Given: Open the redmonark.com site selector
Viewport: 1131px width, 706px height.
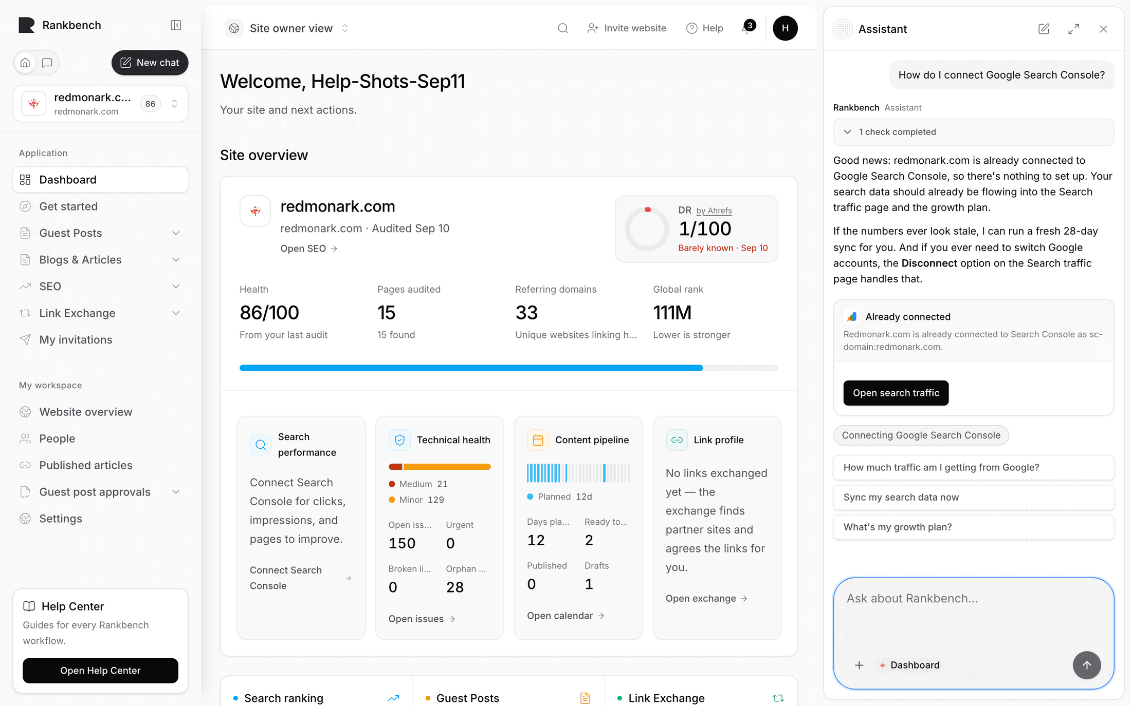Looking at the screenshot, I should [100, 104].
